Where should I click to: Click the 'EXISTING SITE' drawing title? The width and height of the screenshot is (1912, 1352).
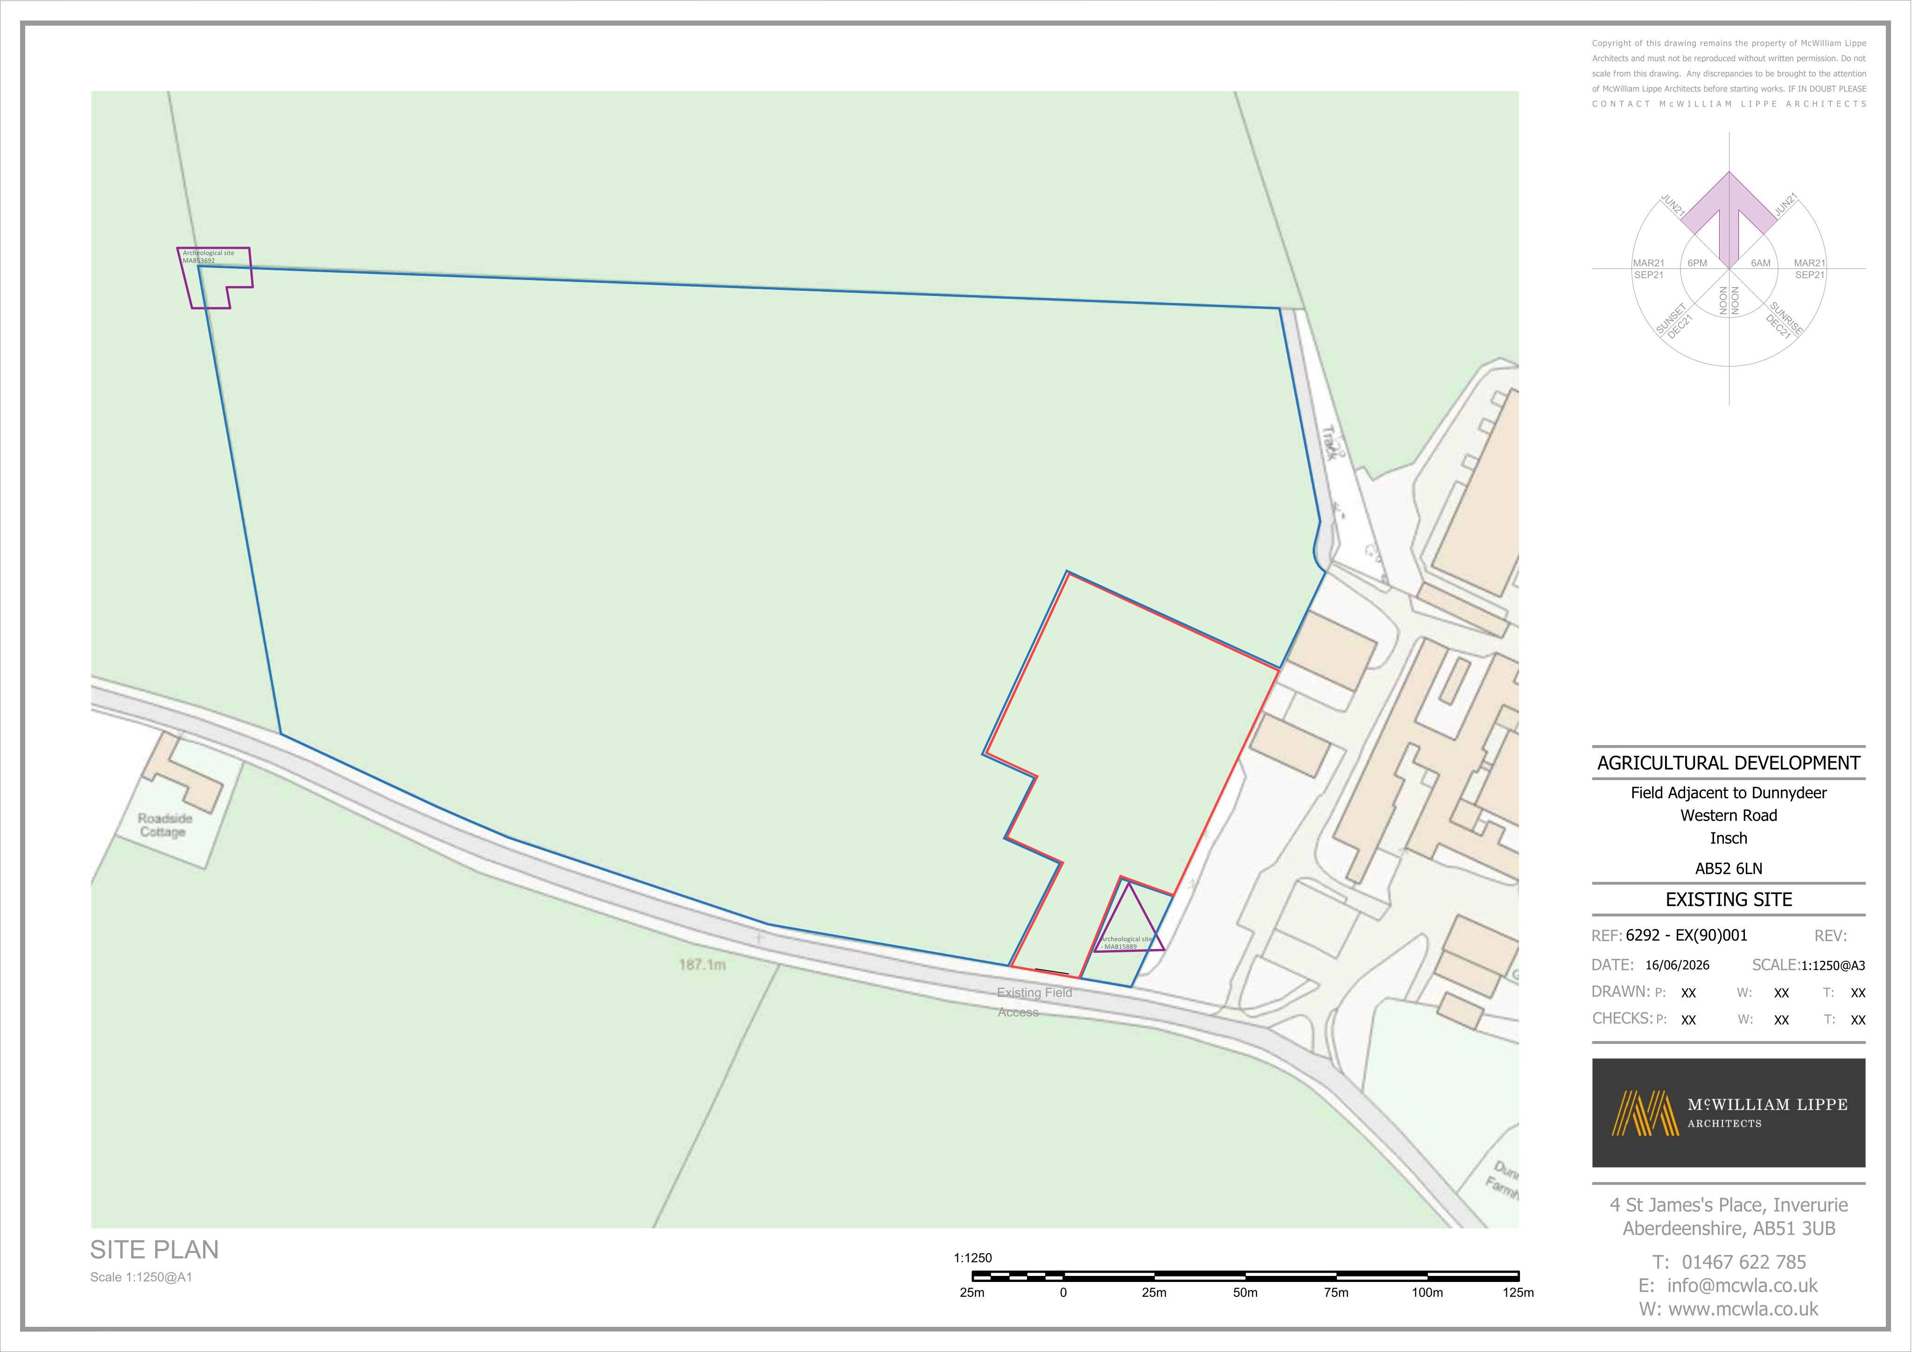pos(1729,900)
